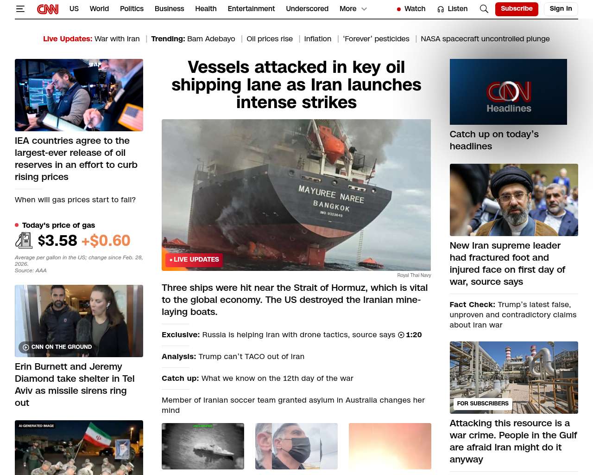This screenshot has width=593, height=475.
Task: Open the For Subscribers refinery image
Action: click(514, 378)
